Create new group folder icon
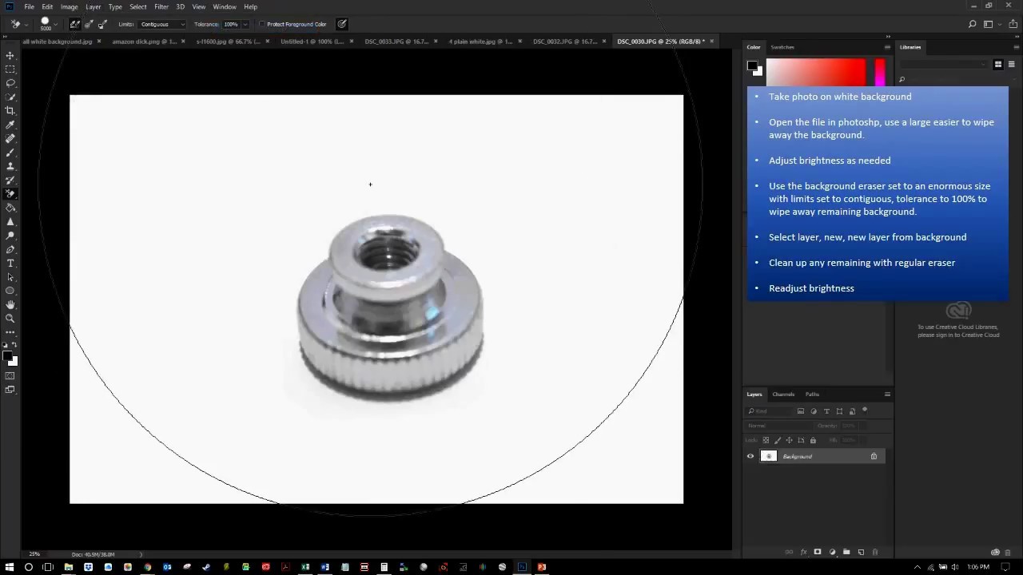This screenshot has height=575, width=1023. click(x=846, y=552)
